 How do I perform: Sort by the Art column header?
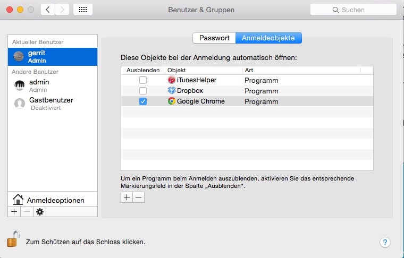(x=301, y=70)
